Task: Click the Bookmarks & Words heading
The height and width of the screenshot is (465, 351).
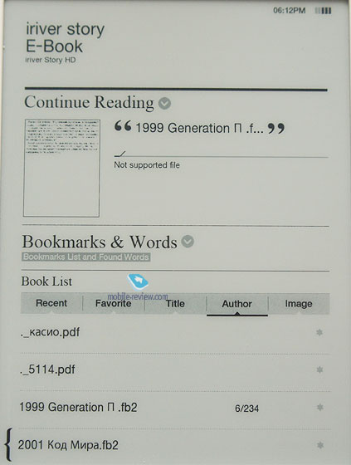Action: click(x=100, y=242)
